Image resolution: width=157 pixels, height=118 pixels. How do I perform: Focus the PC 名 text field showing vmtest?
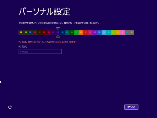click(x=40, y=52)
